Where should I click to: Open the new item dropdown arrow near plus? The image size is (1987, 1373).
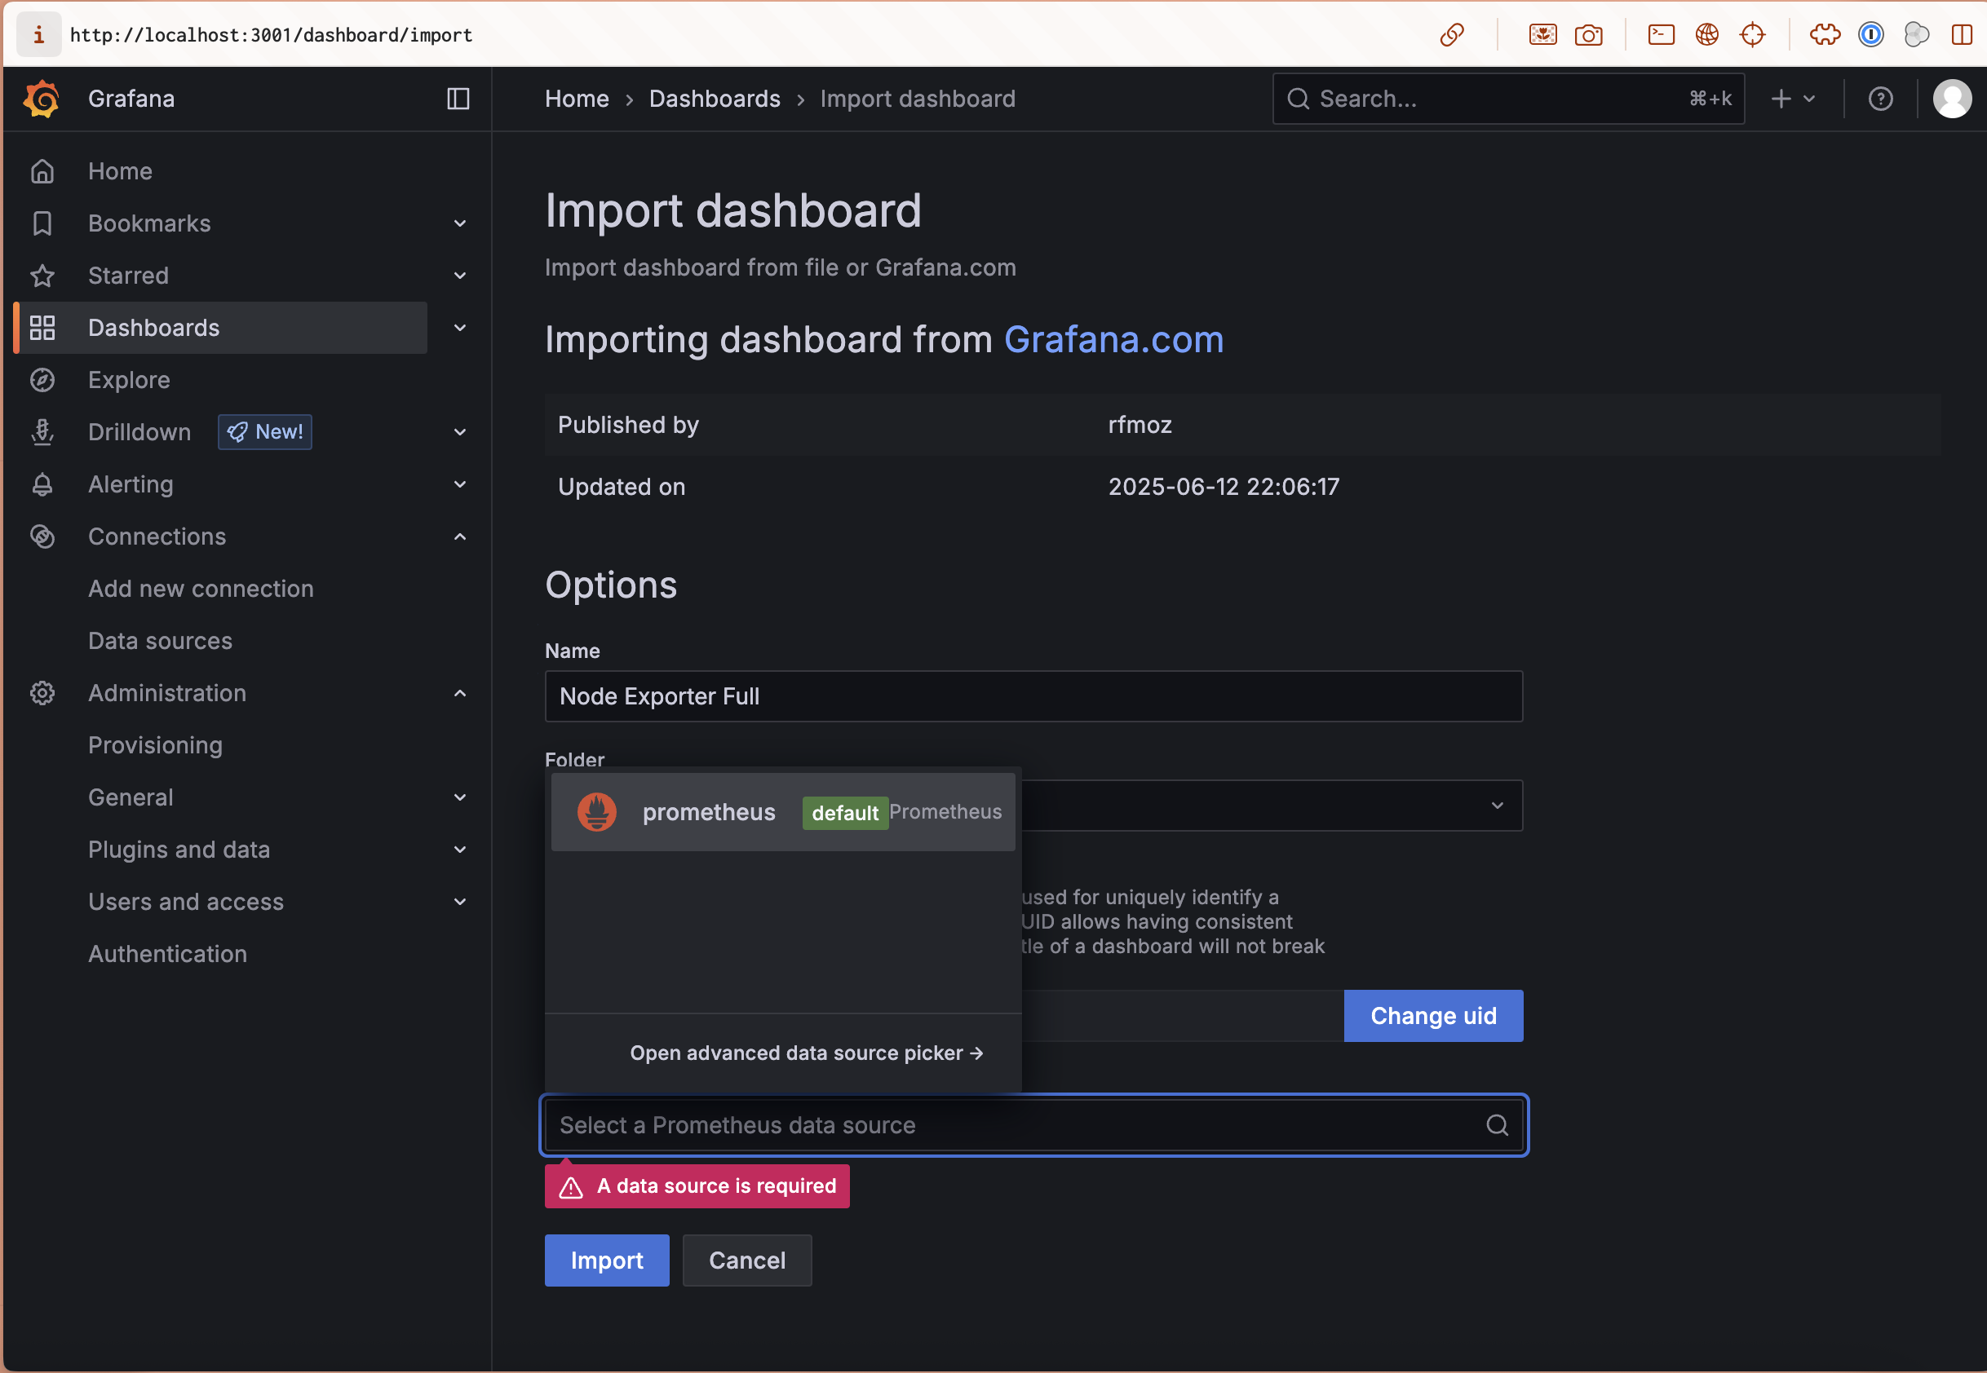coord(1809,99)
